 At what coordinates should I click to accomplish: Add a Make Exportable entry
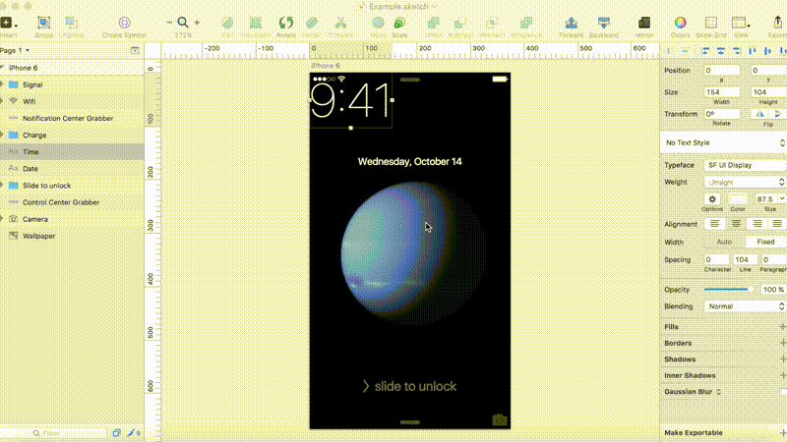(x=782, y=433)
